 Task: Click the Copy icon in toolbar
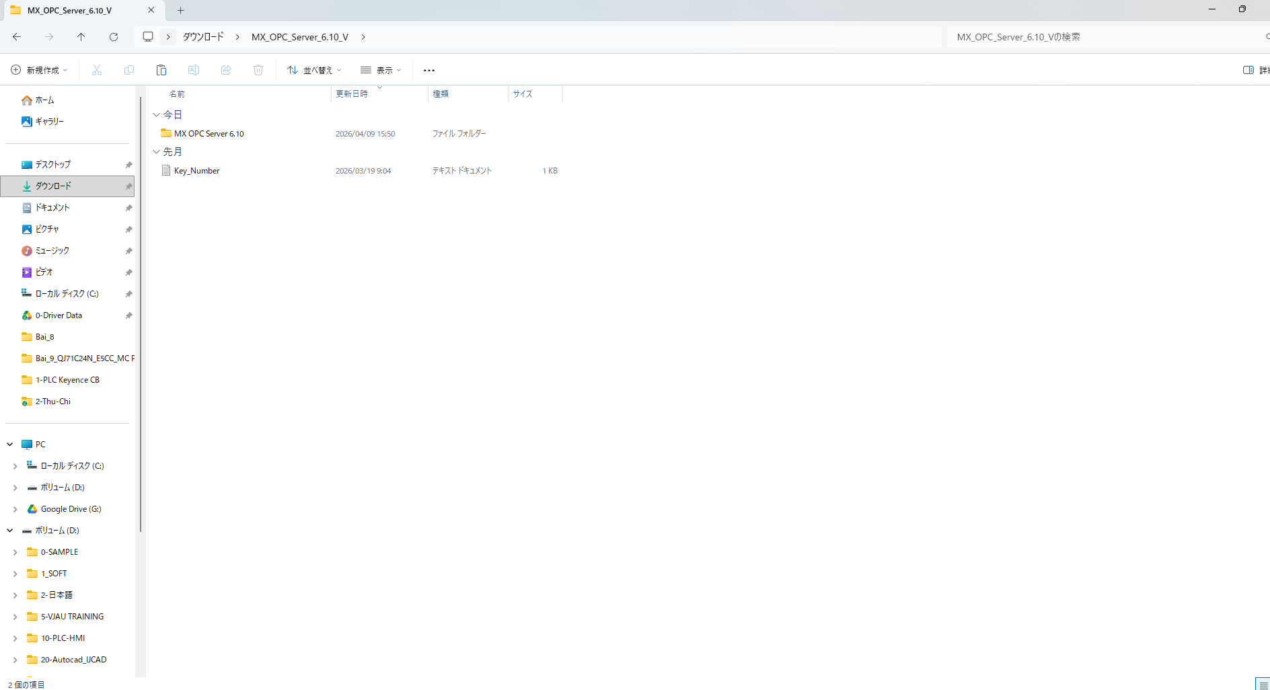[129, 70]
